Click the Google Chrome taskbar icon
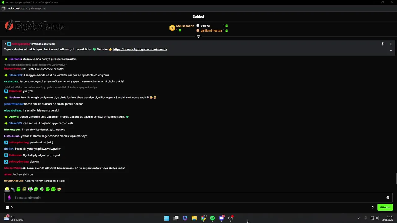Viewport: 397px width, 223px height. point(203,218)
